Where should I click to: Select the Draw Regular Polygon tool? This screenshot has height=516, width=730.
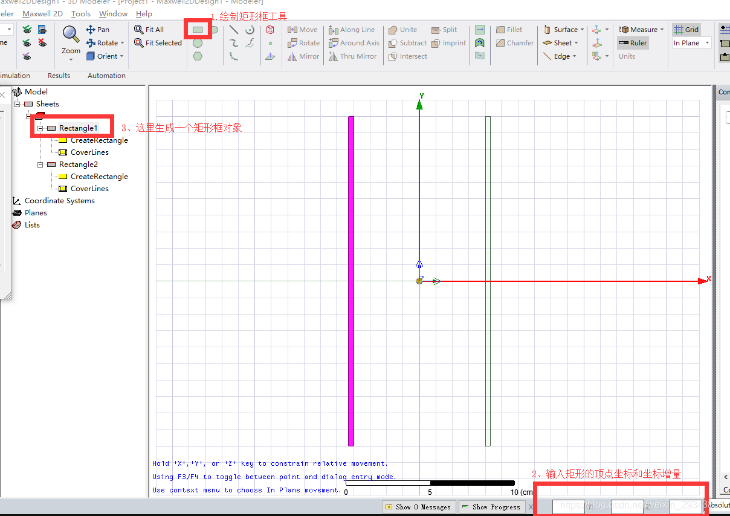pyautogui.click(x=198, y=56)
